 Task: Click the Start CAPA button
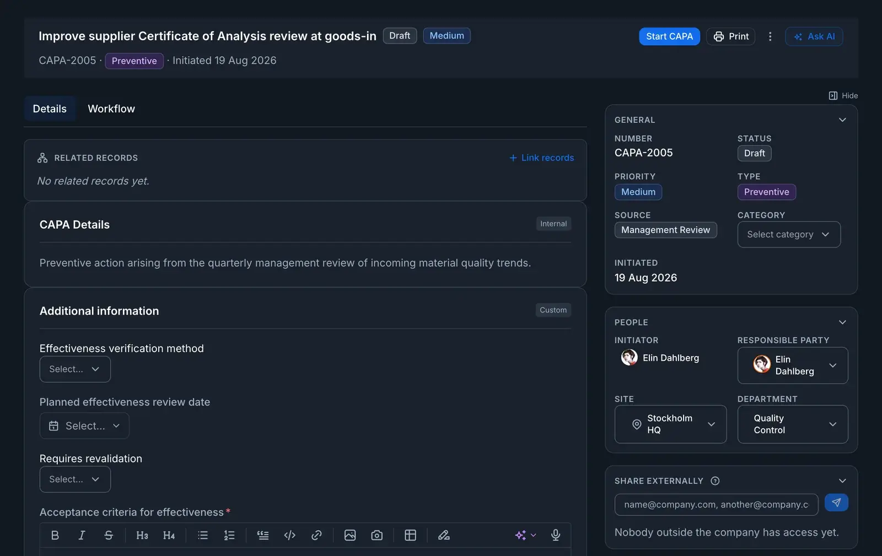click(x=669, y=36)
